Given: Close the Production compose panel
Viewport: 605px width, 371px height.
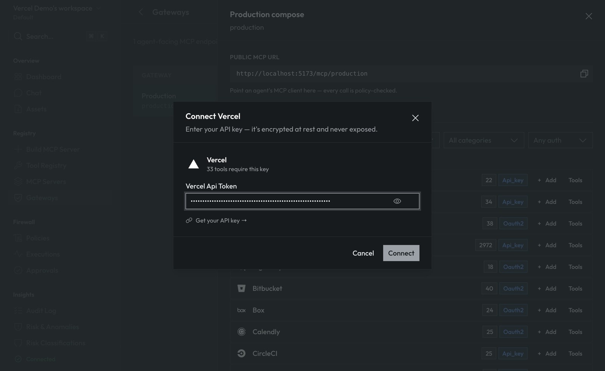Looking at the screenshot, I should coord(589,16).
